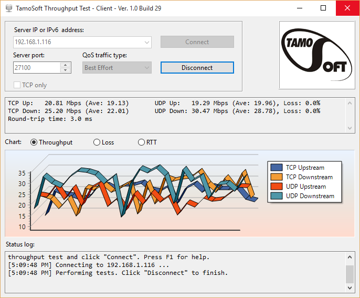
Task: Click the 10 value on chart axis
Action: point(22,227)
